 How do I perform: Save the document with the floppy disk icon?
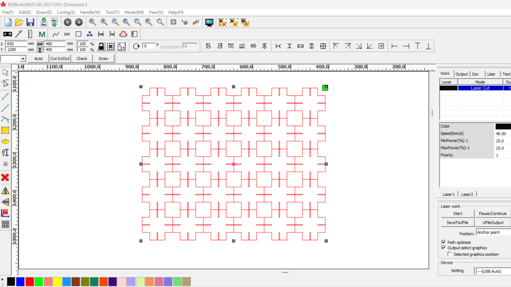(x=30, y=22)
